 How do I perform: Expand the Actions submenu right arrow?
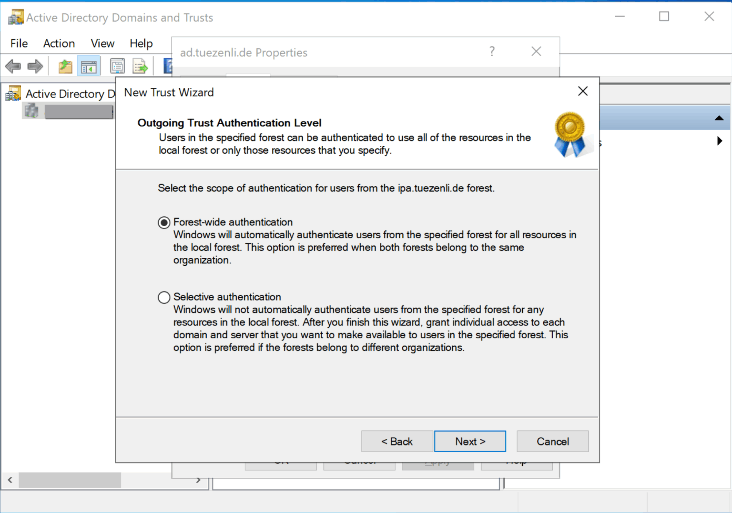[719, 141]
